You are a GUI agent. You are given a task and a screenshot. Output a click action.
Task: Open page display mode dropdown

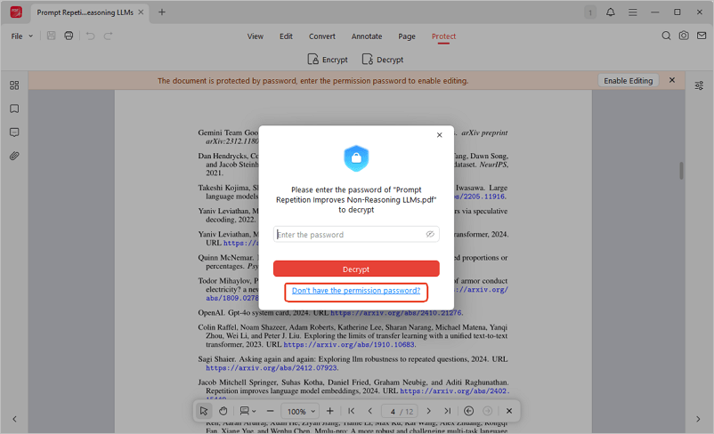tap(247, 411)
